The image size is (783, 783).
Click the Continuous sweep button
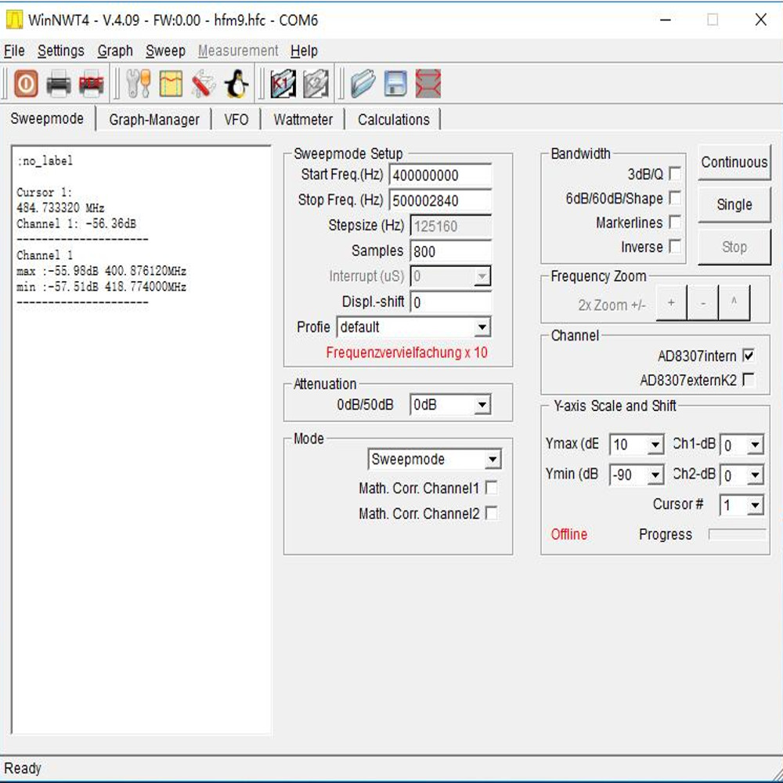click(734, 162)
